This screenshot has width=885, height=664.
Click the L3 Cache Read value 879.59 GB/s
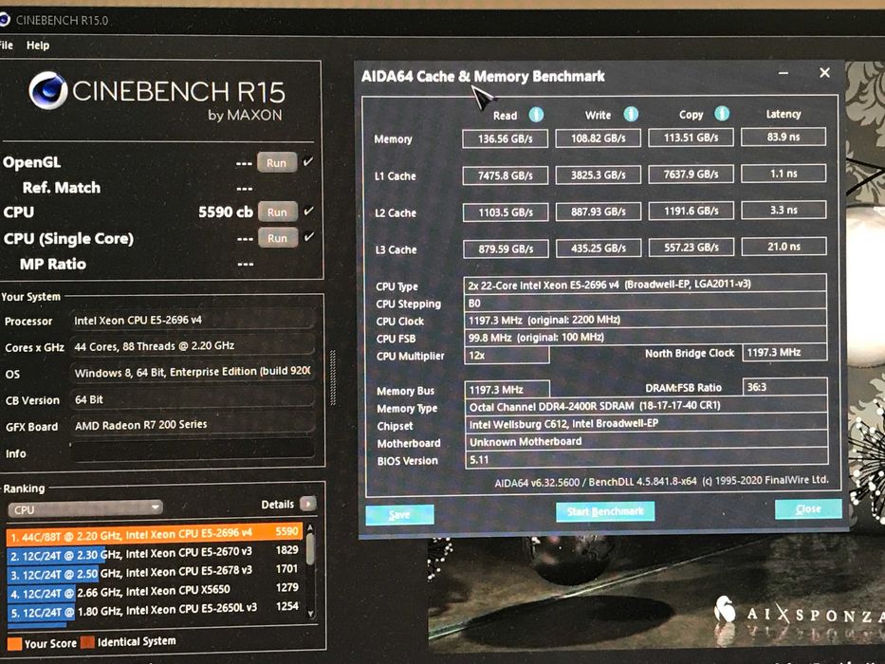(x=506, y=249)
